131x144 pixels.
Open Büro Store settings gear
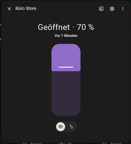112,9
